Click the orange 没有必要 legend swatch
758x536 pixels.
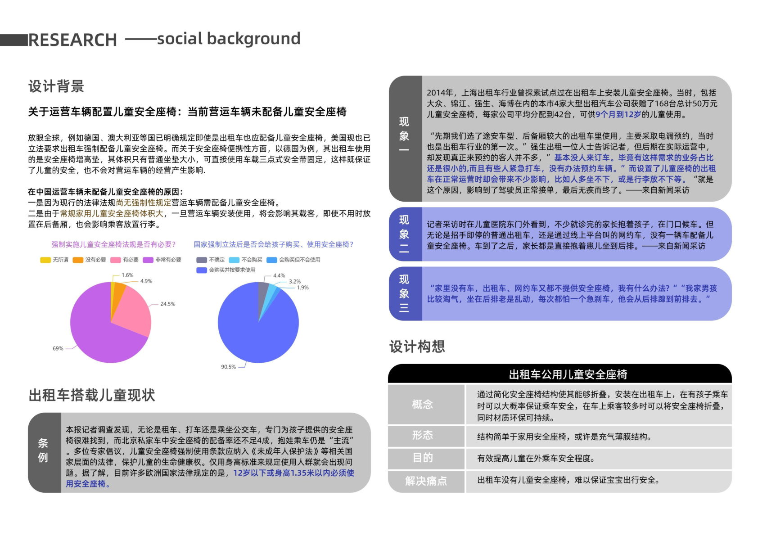[78, 260]
